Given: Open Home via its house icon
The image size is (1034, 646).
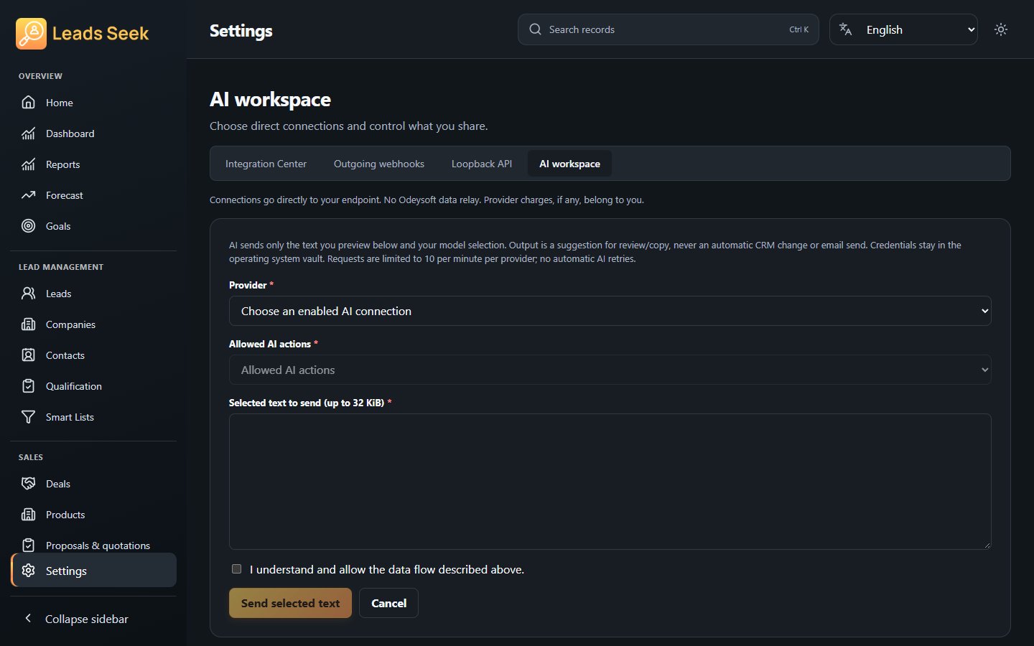Looking at the screenshot, I should pos(28,103).
